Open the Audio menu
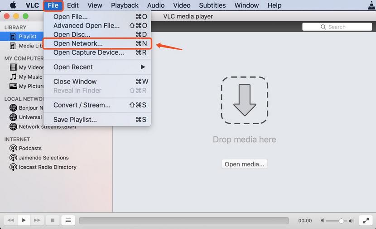Screen dimensions: 376x229 point(156,5)
